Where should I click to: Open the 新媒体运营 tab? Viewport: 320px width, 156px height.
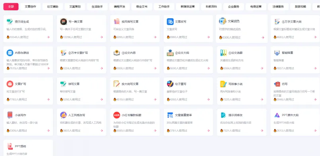[x=187, y=6]
